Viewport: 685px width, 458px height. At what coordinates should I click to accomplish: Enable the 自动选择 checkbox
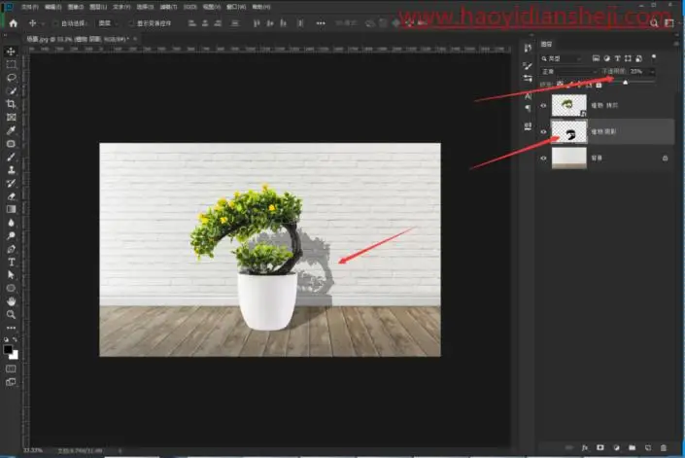pos(55,23)
